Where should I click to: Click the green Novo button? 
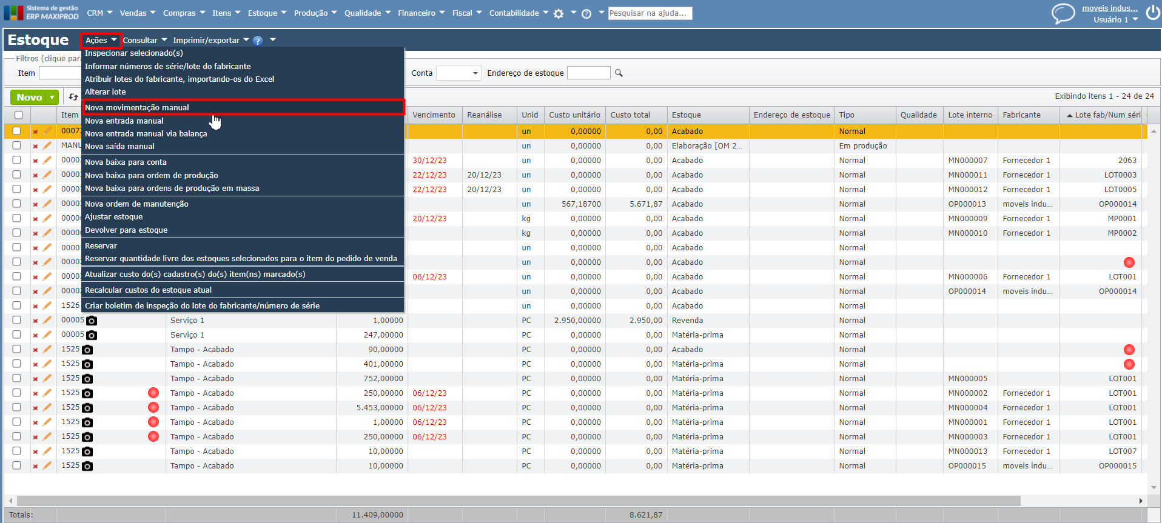point(29,98)
